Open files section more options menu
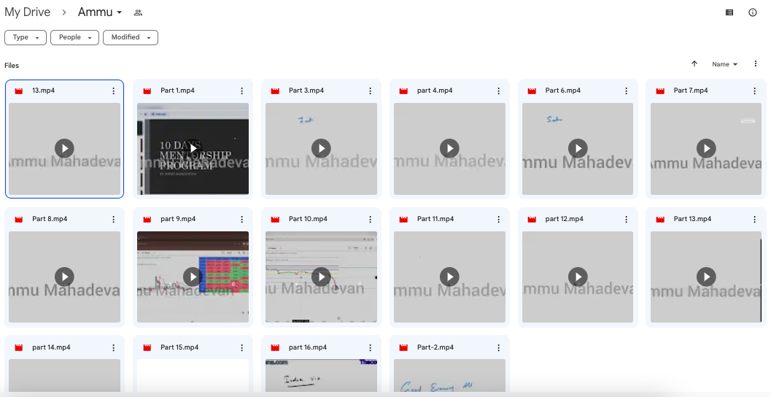This screenshot has width=771, height=397. pyautogui.click(x=755, y=64)
